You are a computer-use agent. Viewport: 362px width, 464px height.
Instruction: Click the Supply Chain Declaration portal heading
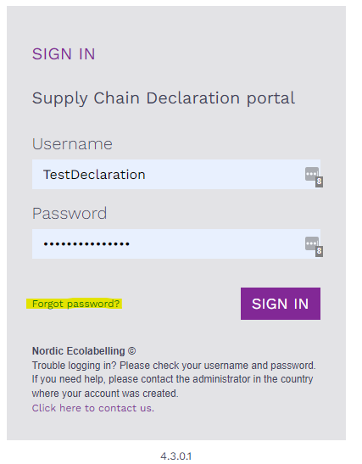164,98
